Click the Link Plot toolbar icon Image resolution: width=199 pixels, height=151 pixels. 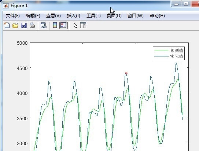[44, 25]
